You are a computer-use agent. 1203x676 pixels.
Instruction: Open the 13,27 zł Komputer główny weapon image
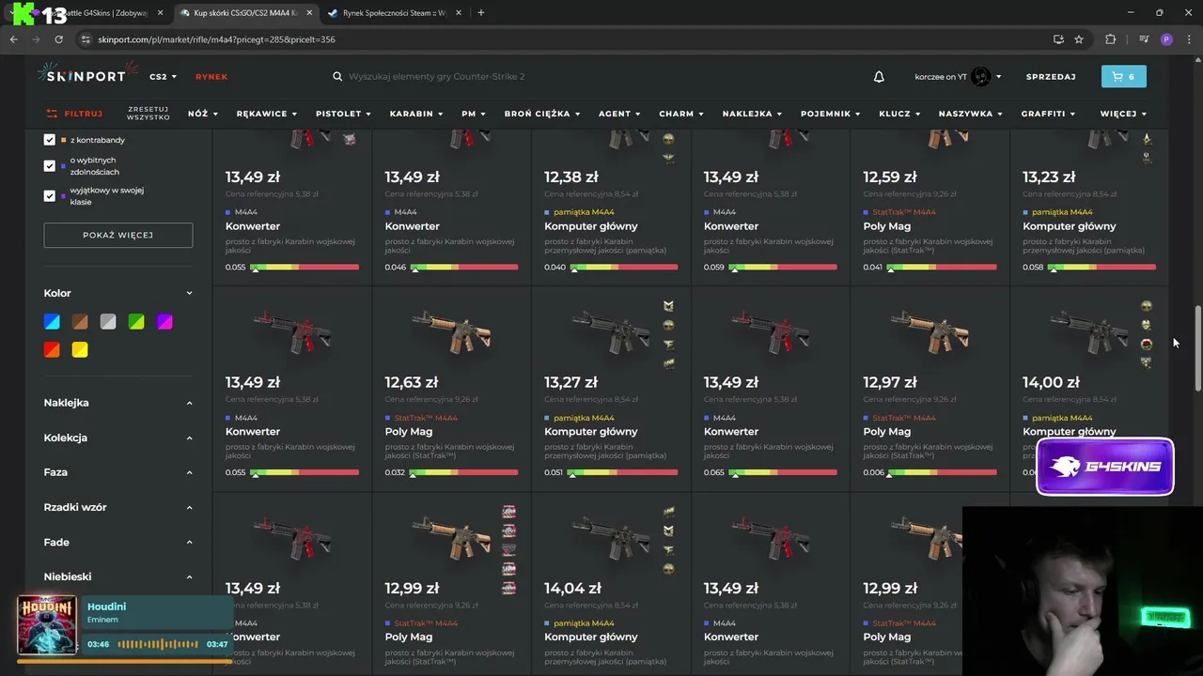611,331
